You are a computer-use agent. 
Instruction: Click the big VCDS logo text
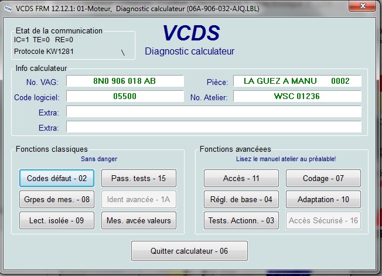click(x=191, y=33)
